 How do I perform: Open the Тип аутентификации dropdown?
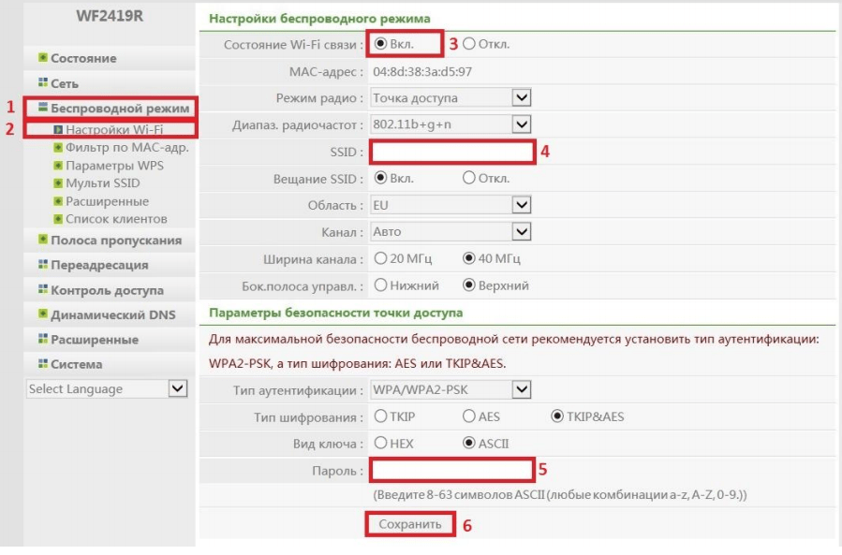(x=522, y=390)
